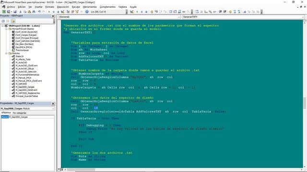Screen dimensions: 307x172
Task: Select the M_SAP2000_Reglamentos module
Action: point(28,93)
